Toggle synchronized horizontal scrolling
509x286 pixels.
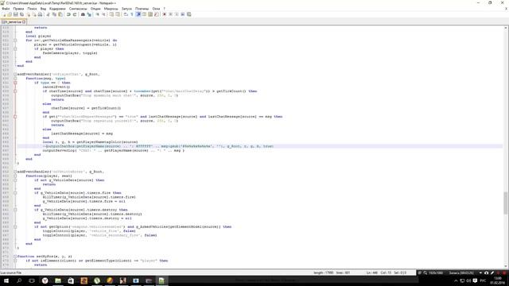[x=118, y=14]
